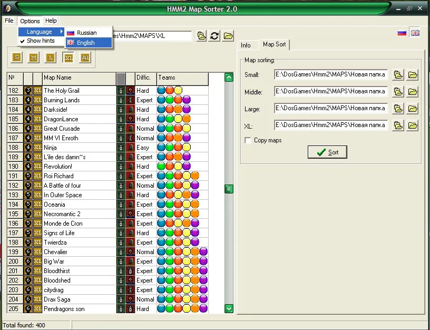This screenshot has width=430, height=330.
Task: Filter maps by the M size icon
Action: coord(33,57)
